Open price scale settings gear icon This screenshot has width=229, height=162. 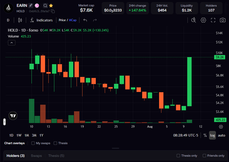(221, 127)
